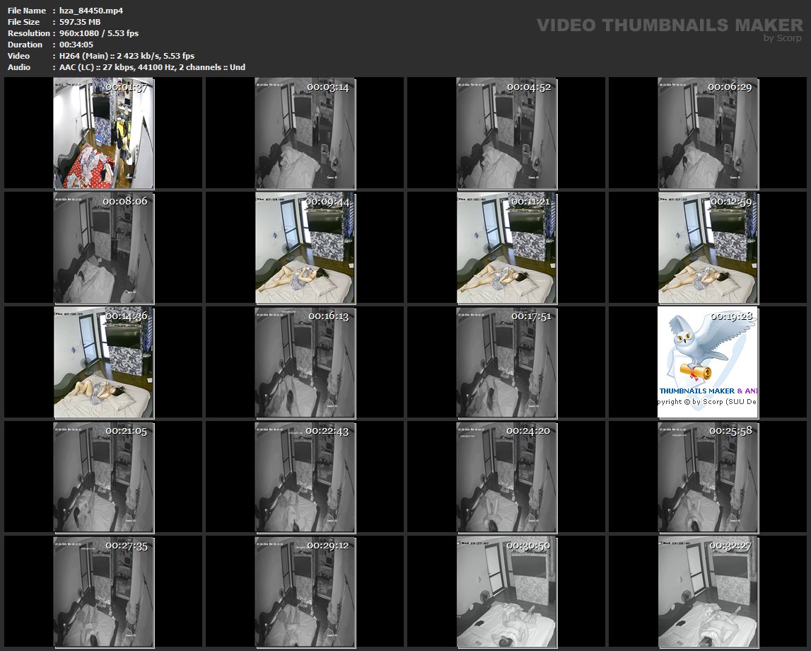Open the thumbnail stamped 00:25:58
The image size is (811, 651).
[x=708, y=477]
